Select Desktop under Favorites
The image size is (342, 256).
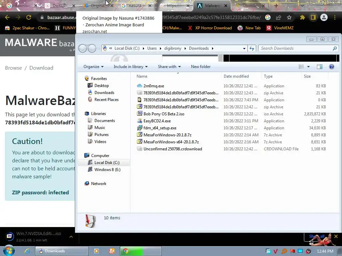(x=102, y=86)
